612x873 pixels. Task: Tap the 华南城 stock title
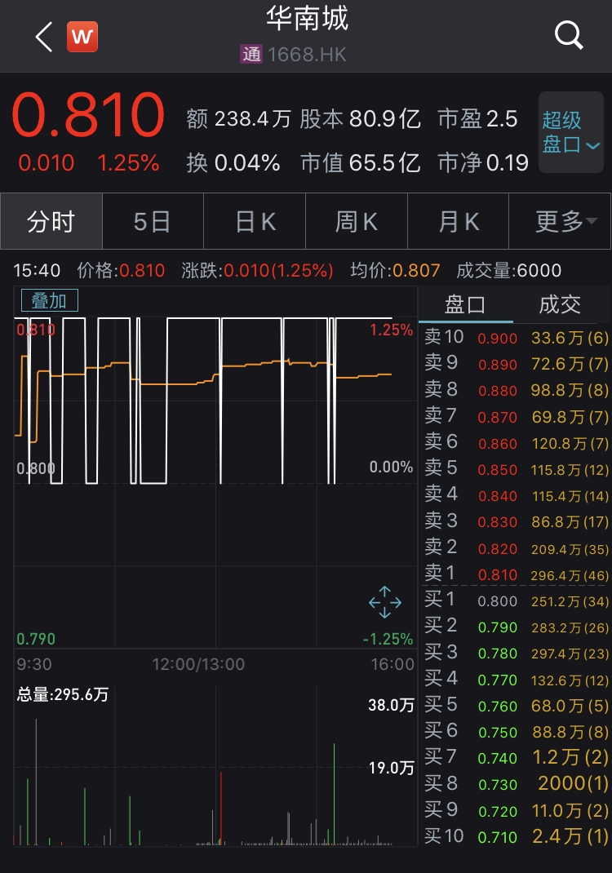[x=307, y=18]
